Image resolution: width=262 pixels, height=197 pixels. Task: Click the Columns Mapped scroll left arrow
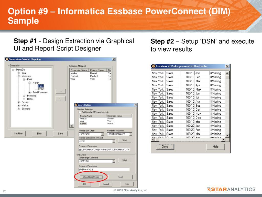pyautogui.click(x=71, y=126)
